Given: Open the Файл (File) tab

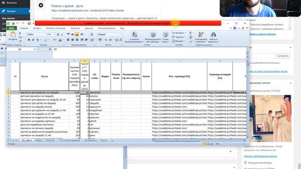Looking at the screenshot, I should coord(12,28).
